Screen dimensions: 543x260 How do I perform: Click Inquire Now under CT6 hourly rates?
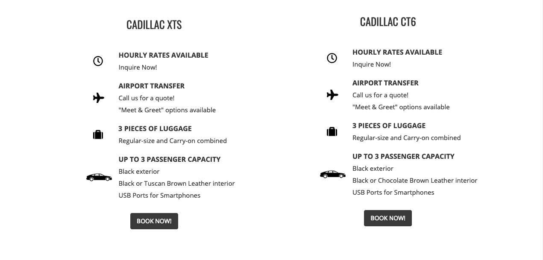pyautogui.click(x=371, y=64)
